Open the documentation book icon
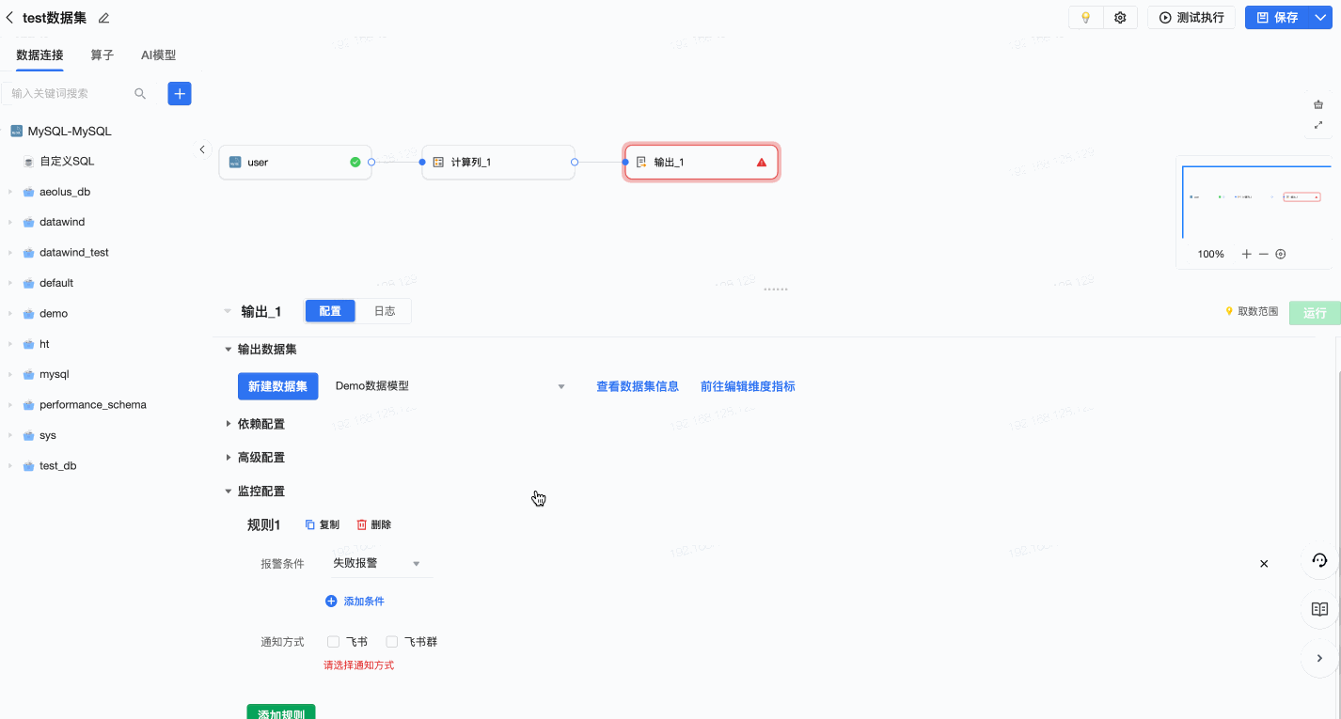Image resolution: width=1341 pixels, height=719 pixels. (1319, 609)
